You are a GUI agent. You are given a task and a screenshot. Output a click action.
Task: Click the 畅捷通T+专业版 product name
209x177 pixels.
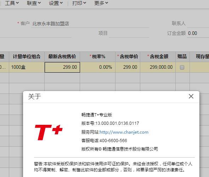[97, 115]
